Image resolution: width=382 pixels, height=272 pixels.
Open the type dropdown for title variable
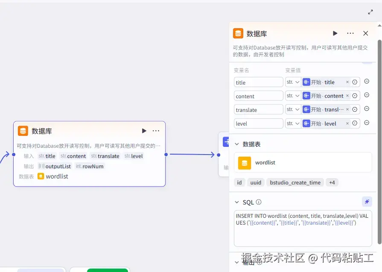[x=293, y=82]
